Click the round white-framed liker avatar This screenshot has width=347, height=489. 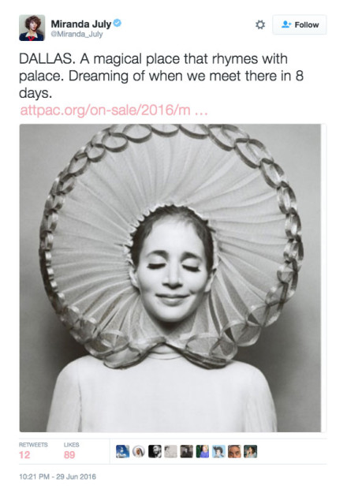coord(139,451)
